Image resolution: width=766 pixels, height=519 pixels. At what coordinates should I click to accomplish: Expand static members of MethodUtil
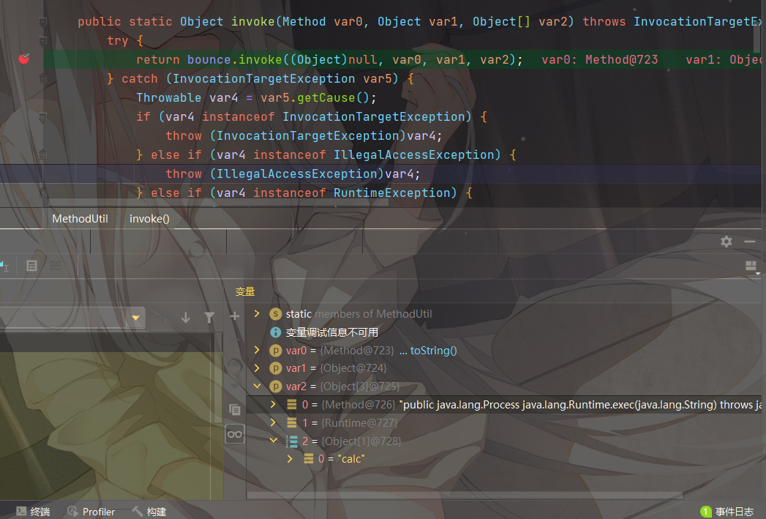[257, 313]
